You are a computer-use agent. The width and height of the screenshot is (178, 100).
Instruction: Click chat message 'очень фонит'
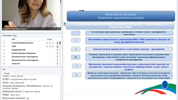pos(17,76)
